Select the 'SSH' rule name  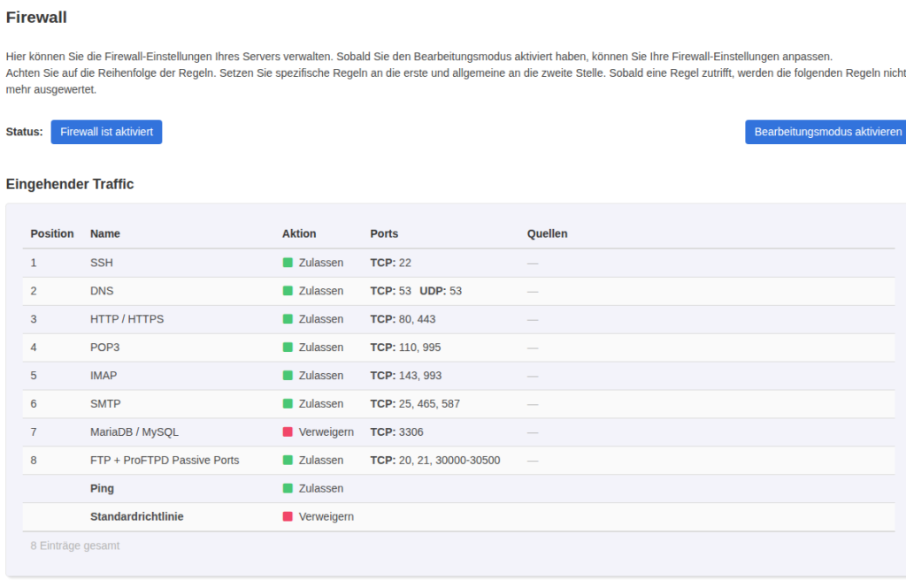[102, 263]
